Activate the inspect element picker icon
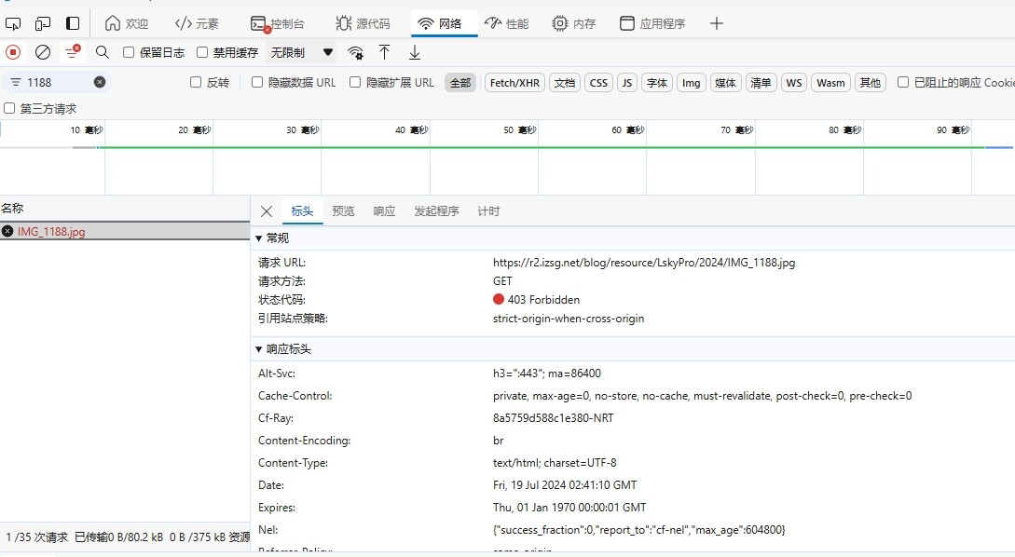Image resolution: width=1015 pixels, height=557 pixels. point(13,24)
